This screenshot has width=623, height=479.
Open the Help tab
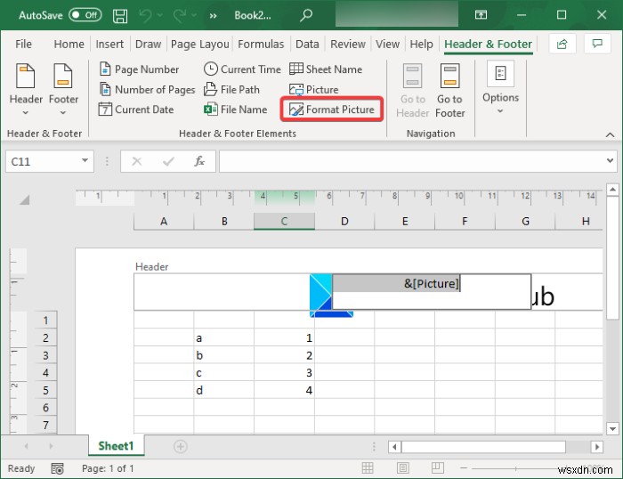click(421, 45)
